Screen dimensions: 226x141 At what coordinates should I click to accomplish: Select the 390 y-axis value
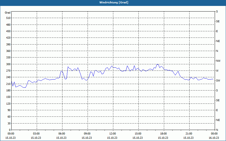[x=8, y=44]
